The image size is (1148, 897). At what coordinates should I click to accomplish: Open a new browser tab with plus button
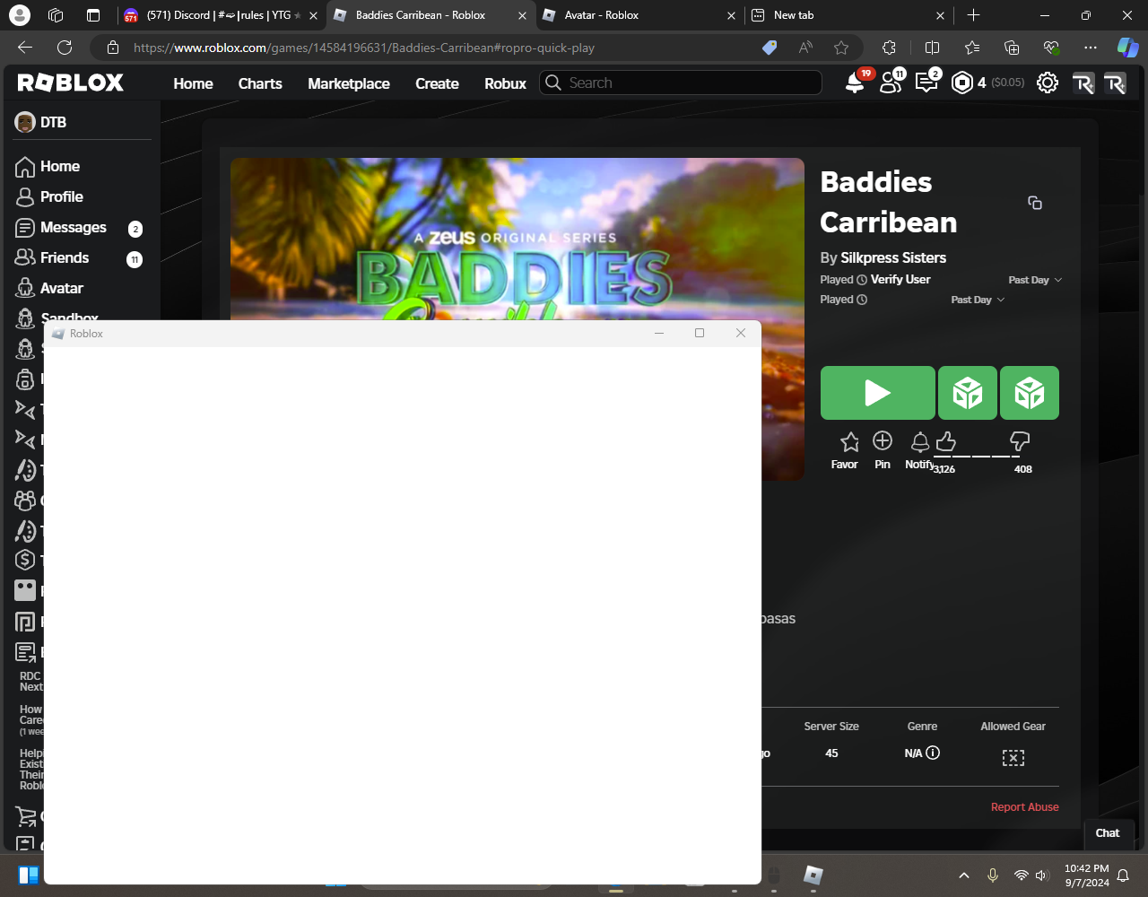973,15
